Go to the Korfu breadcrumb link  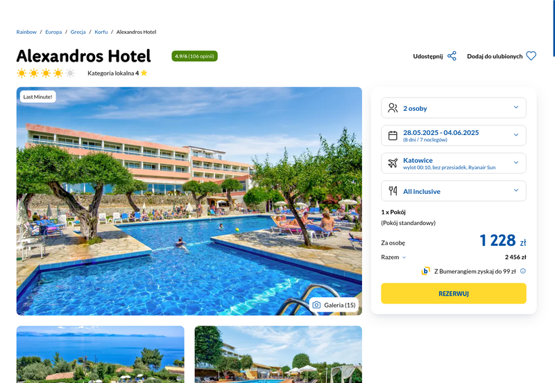point(101,32)
